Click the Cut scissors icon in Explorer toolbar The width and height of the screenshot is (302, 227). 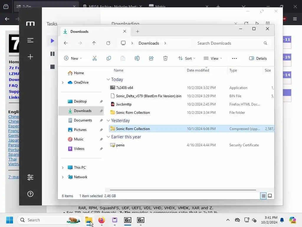(x=95, y=58)
